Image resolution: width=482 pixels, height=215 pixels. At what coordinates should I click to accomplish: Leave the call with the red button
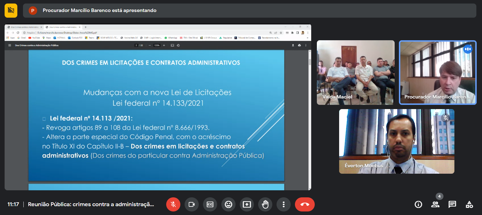[304, 204]
